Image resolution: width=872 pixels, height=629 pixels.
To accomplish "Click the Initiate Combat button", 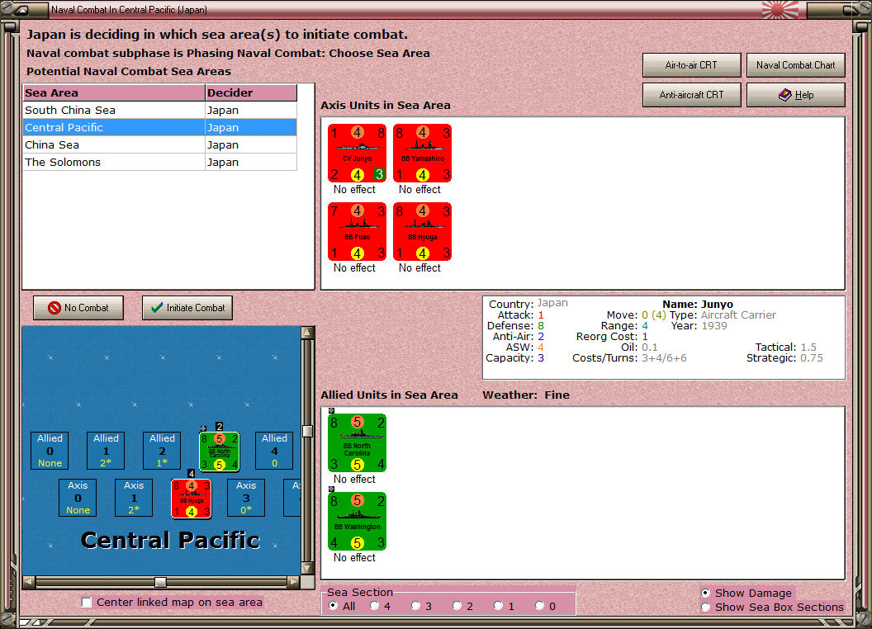I will coord(187,308).
